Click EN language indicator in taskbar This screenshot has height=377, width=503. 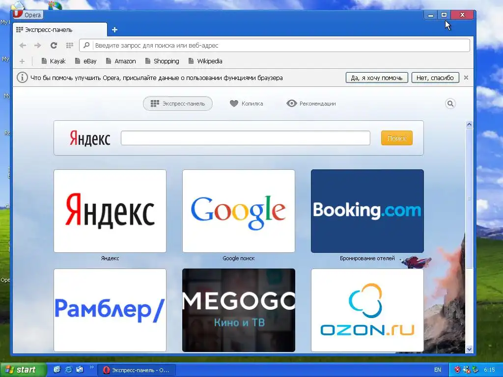click(x=438, y=370)
